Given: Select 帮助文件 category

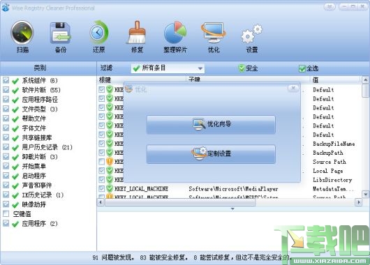Looking at the screenshot, I should pos(34,119).
